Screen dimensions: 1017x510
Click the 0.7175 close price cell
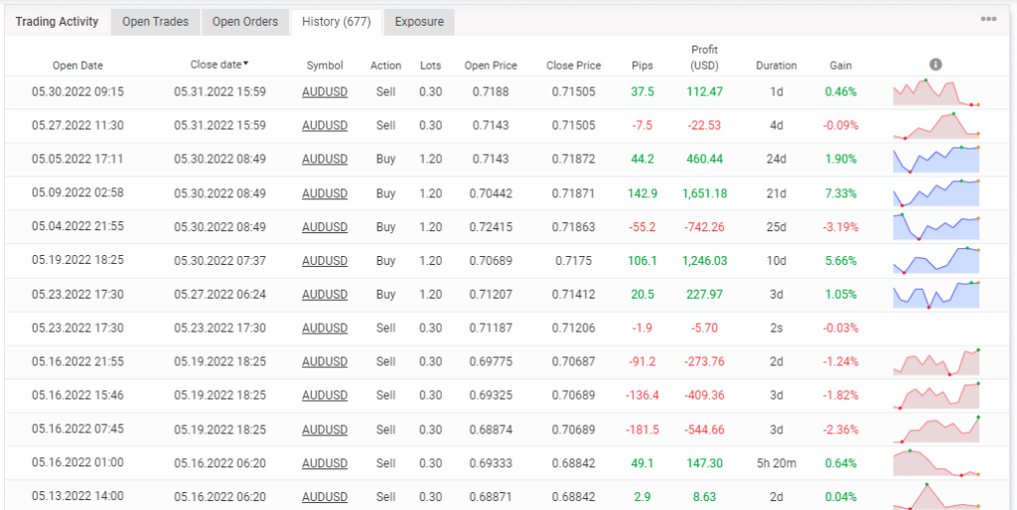[x=573, y=261]
